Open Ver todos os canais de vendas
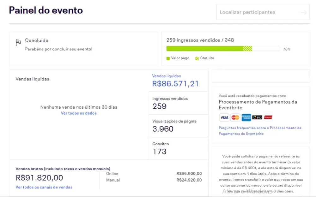316x197 pixels. 44,187
